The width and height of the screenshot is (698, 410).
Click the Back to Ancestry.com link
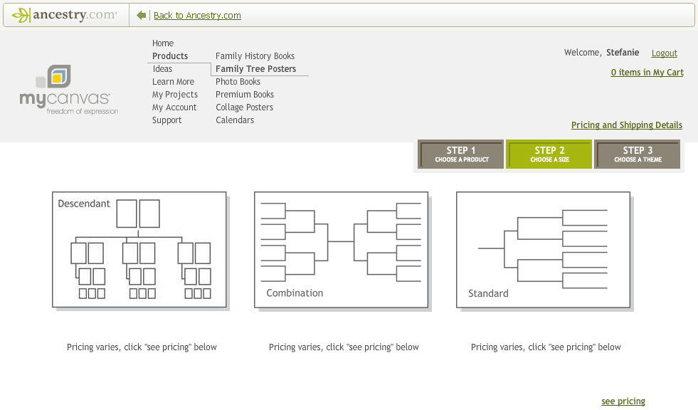click(197, 16)
